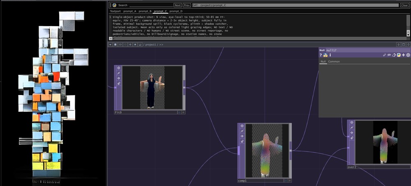Viewport: 411px width, 186px height.
Task: Toggle the arrow flag on comp1 node
Action: click(242, 136)
